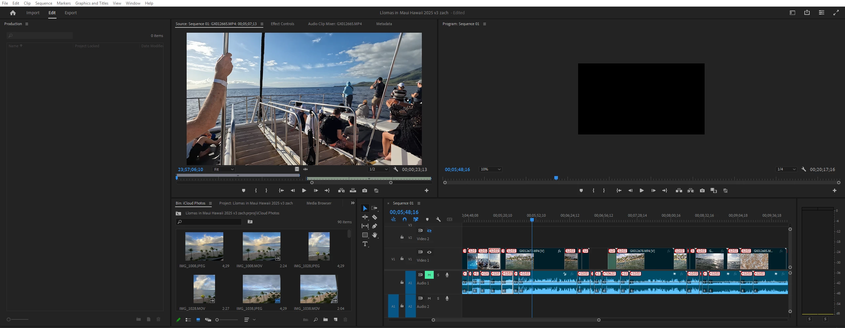Select the IMG_1028.JPEG thumbnail
Image resolution: width=845 pixels, height=328 pixels.
(319, 246)
